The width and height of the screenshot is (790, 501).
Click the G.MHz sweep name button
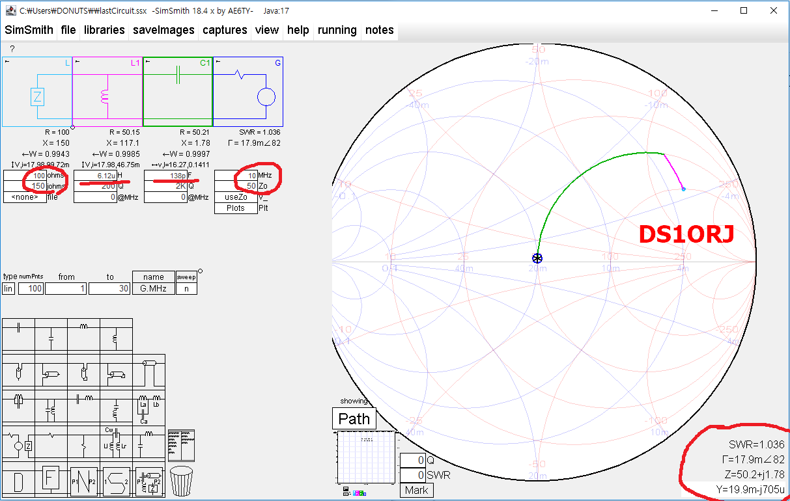click(x=154, y=288)
